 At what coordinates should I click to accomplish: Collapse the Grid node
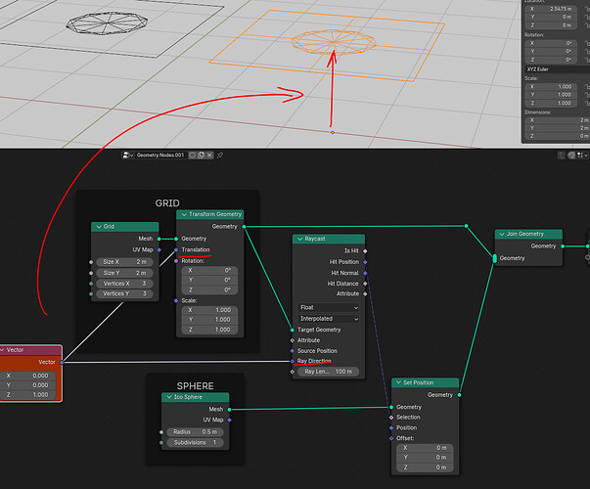pos(99,227)
